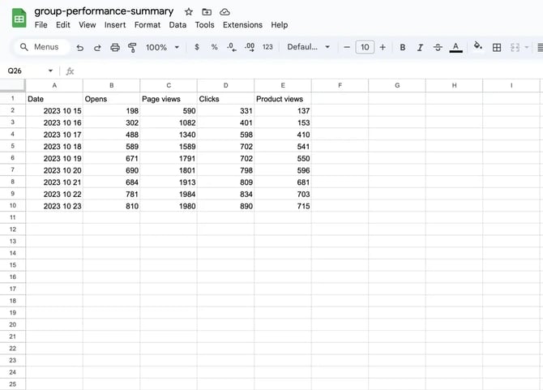
Task: Click into the formula bar
Action: point(308,71)
